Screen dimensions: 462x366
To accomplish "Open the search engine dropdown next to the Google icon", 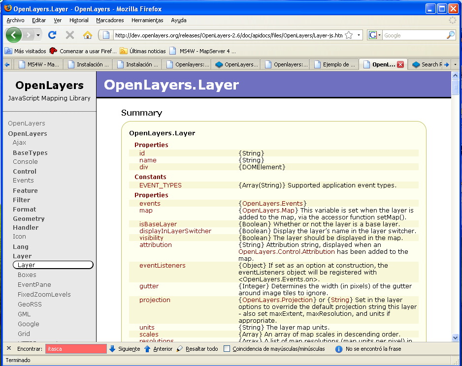I will pyautogui.click(x=380, y=35).
